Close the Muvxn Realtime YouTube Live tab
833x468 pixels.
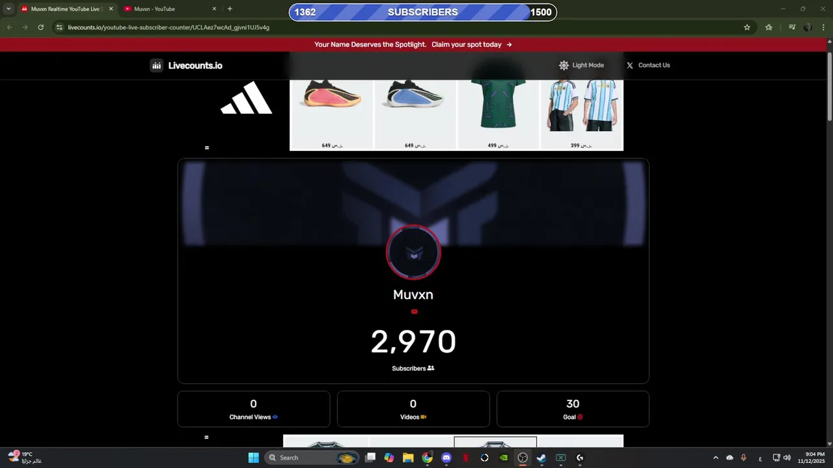[x=111, y=9]
